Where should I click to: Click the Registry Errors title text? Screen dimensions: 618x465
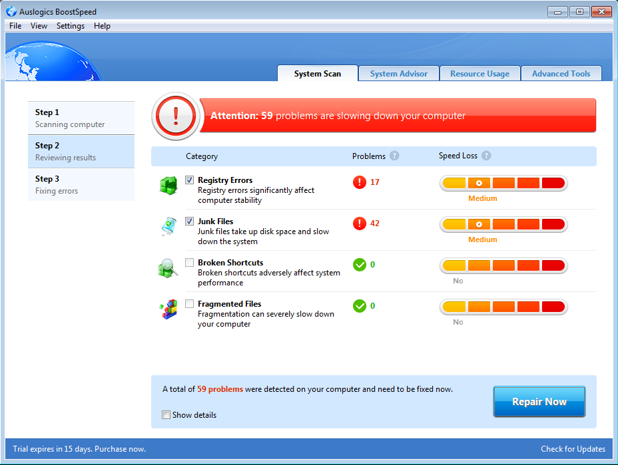point(225,180)
